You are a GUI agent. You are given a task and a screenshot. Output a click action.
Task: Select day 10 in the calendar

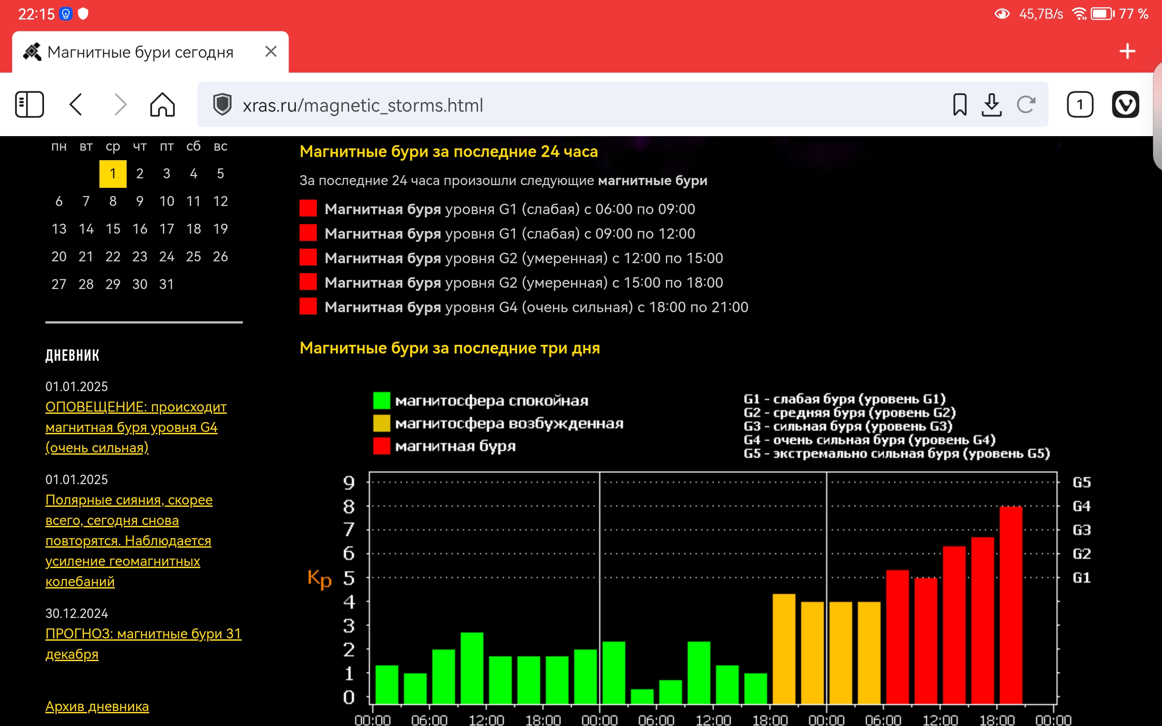pos(167,201)
